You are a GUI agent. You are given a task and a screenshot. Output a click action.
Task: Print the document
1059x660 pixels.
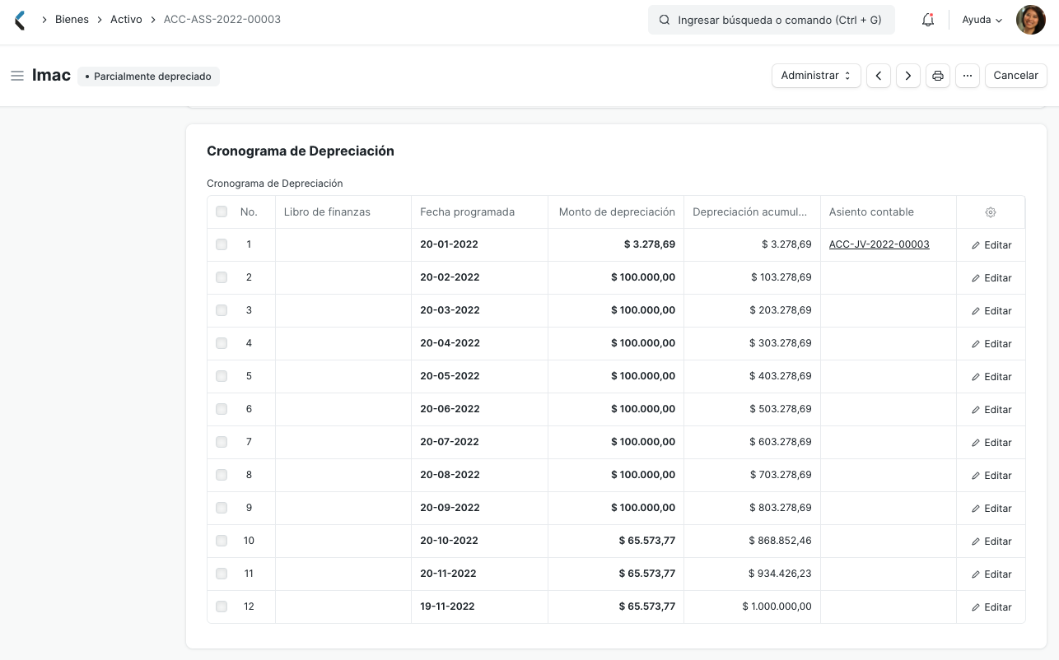[938, 76]
